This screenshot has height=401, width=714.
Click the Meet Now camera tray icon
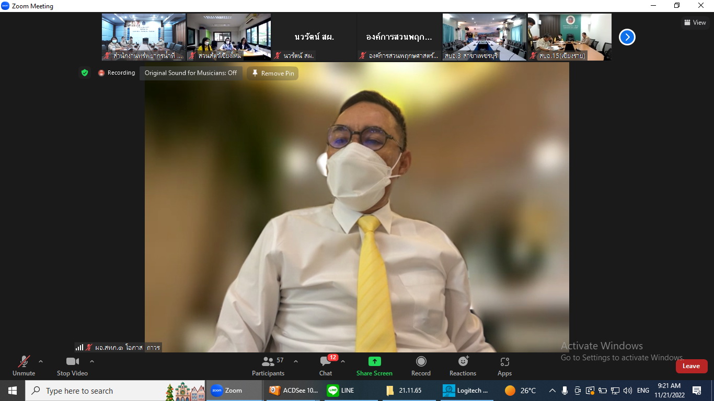577,391
